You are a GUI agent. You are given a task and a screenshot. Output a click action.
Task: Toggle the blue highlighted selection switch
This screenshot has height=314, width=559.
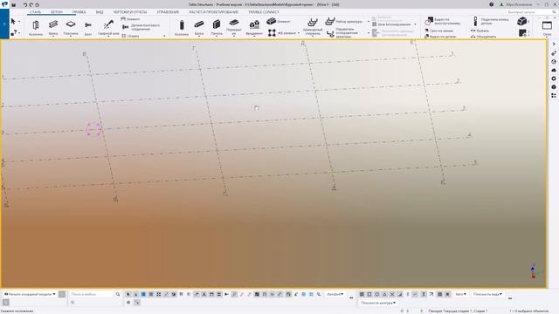point(143,295)
